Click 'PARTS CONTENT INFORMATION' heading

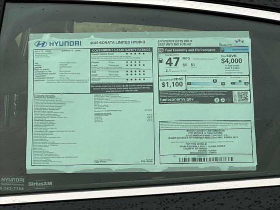pyautogui.click(x=206, y=131)
